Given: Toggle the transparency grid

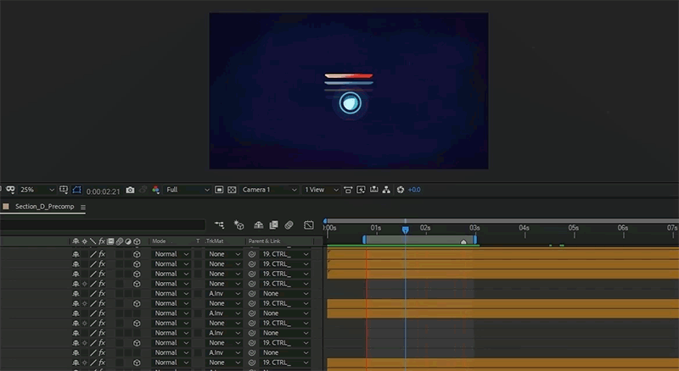Looking at the screenshot, I should (232, 190).
